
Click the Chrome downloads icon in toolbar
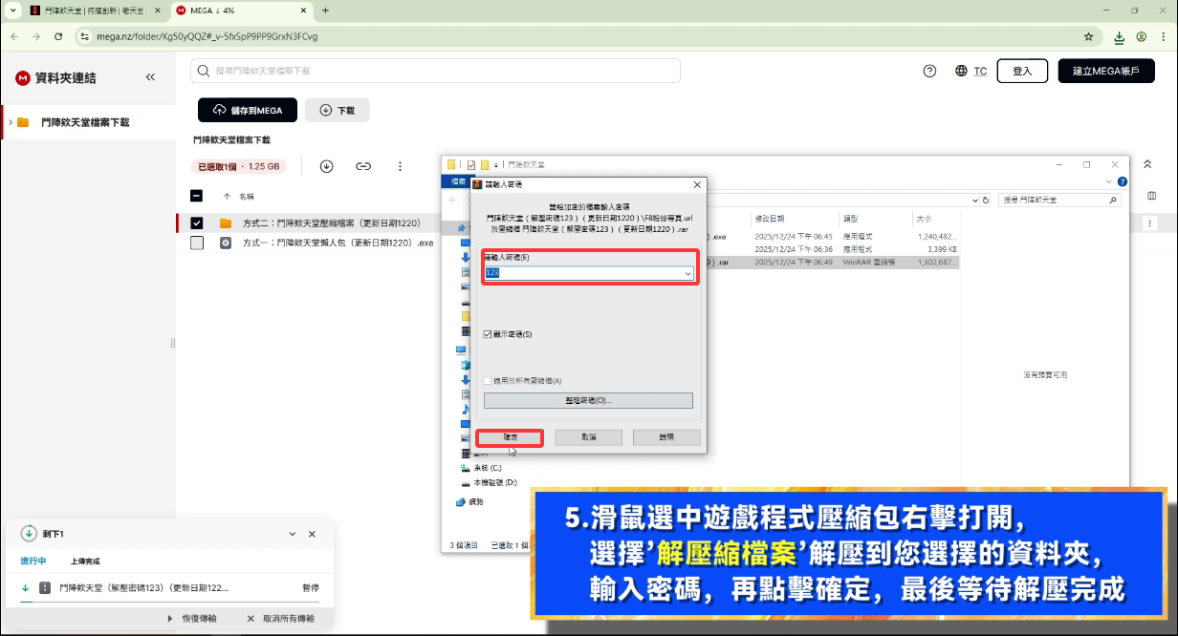click(x=1119, y=37)
